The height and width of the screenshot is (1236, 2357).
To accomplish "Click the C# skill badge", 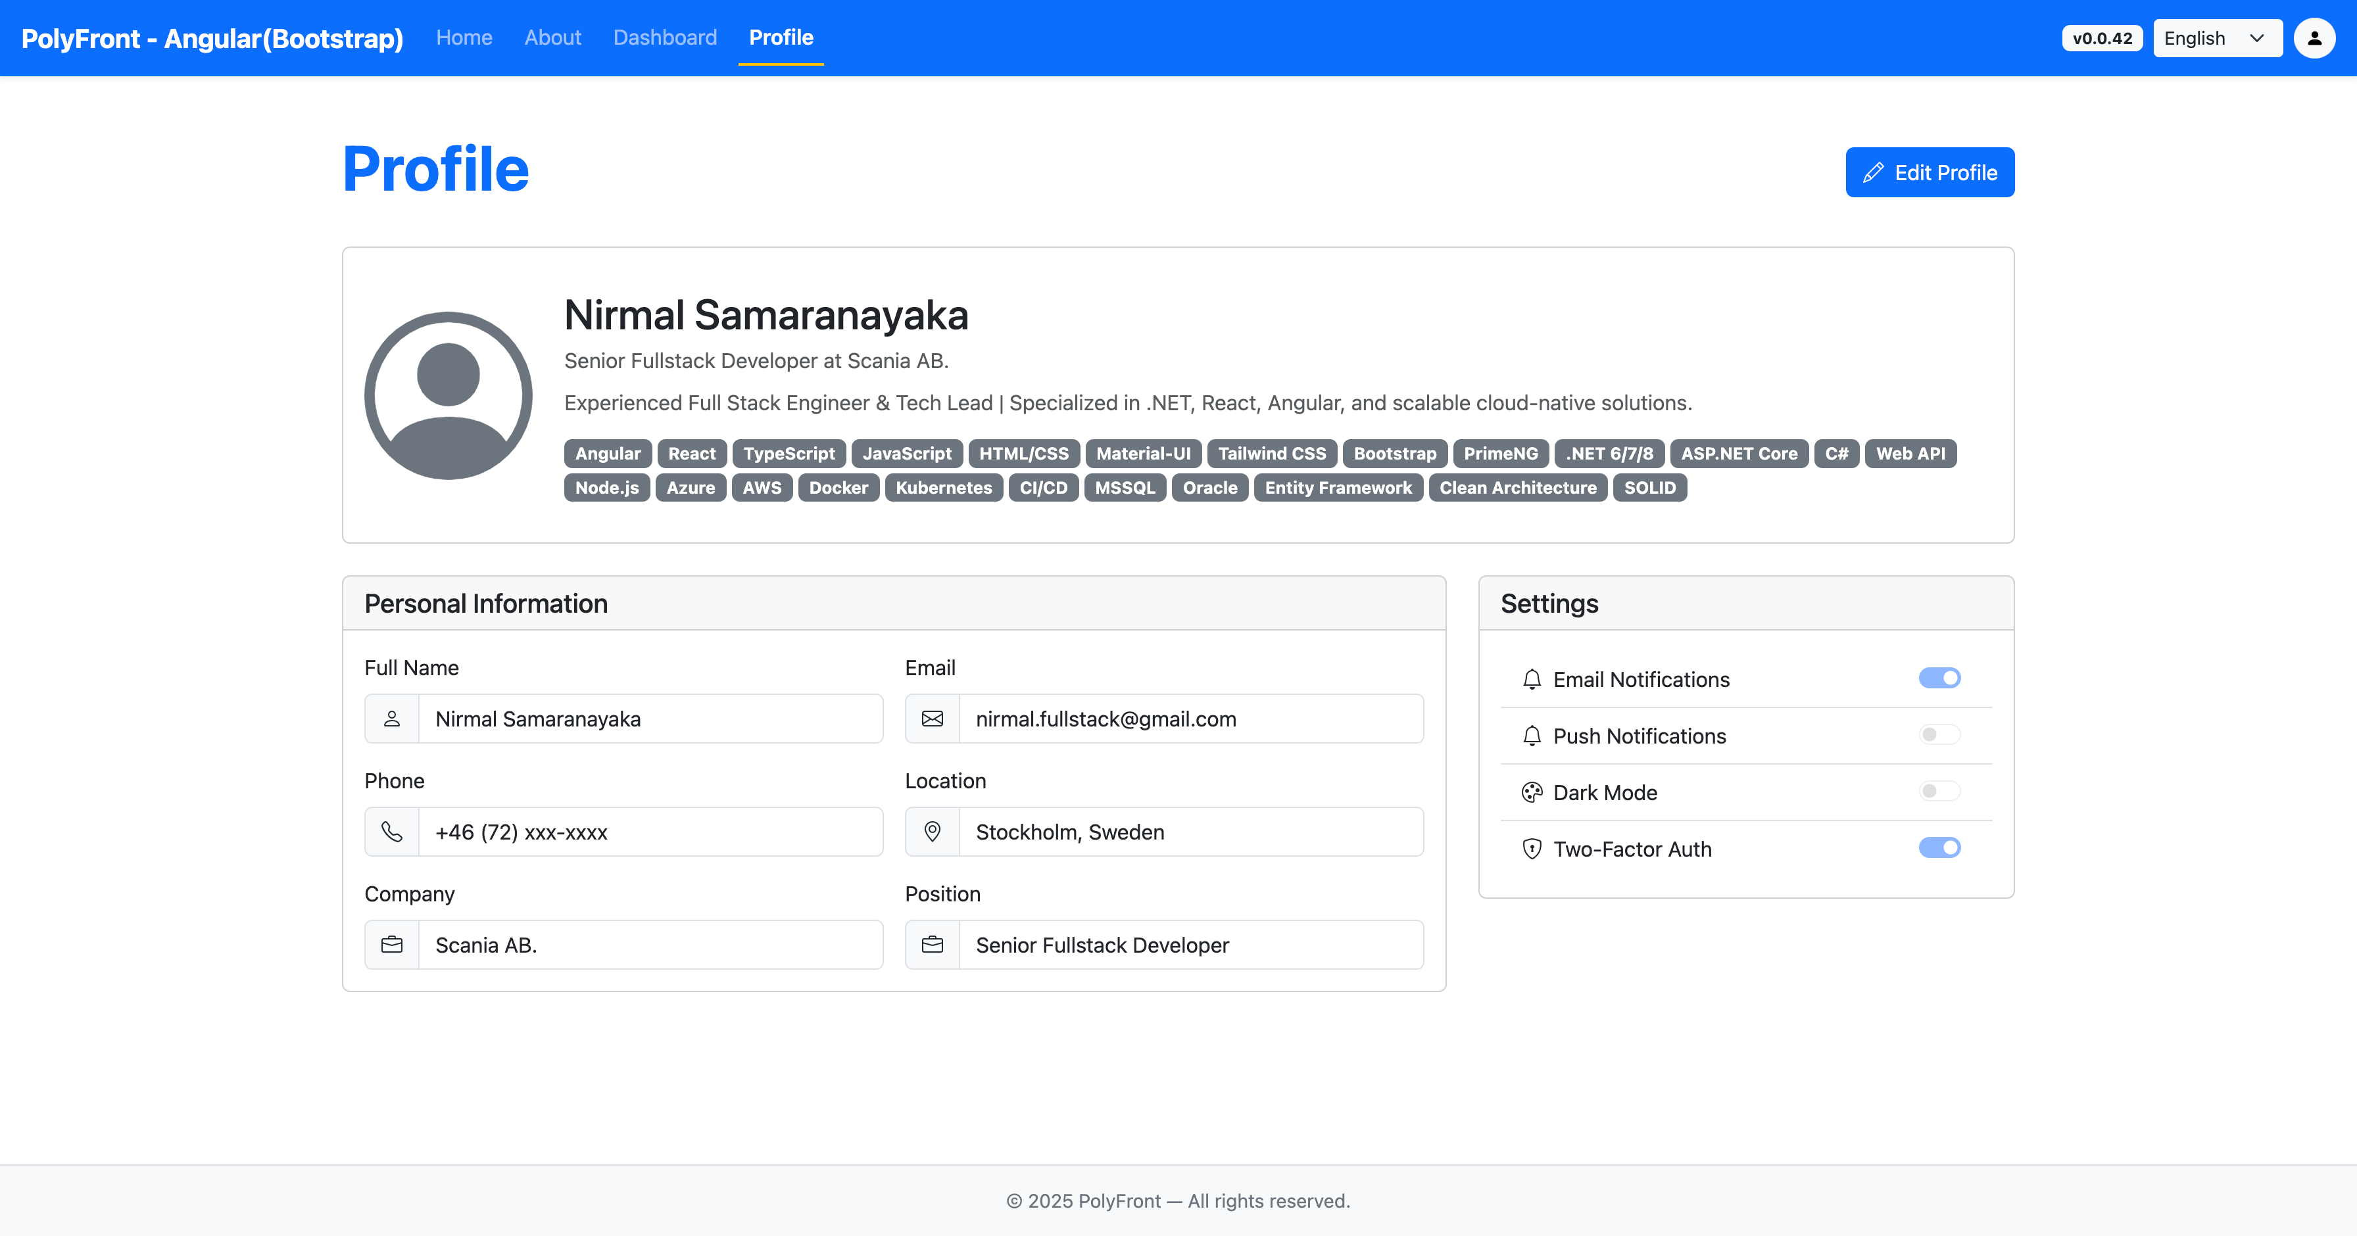I will pyautogui.click(x=1836, y=453).
